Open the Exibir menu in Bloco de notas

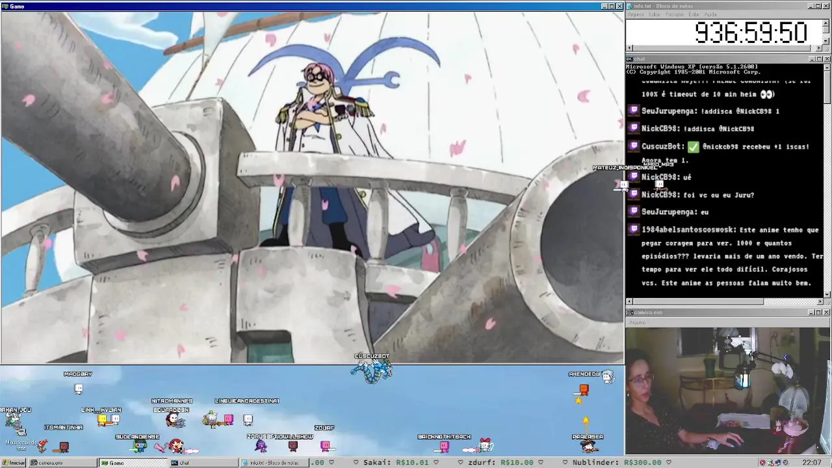[x=694, y=14]
